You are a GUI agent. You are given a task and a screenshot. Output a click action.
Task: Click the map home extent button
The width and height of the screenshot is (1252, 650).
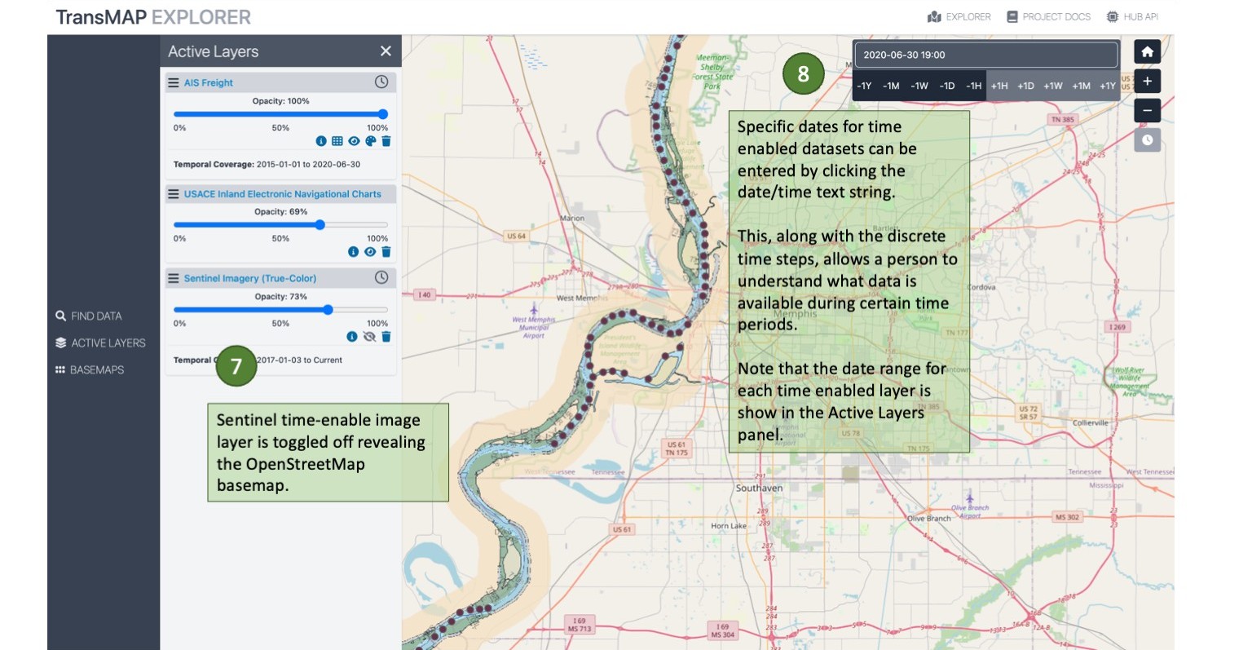[x=1147, y=52]
